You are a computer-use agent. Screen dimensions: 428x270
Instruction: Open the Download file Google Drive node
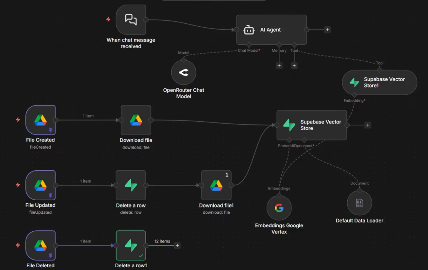[136, 120]
